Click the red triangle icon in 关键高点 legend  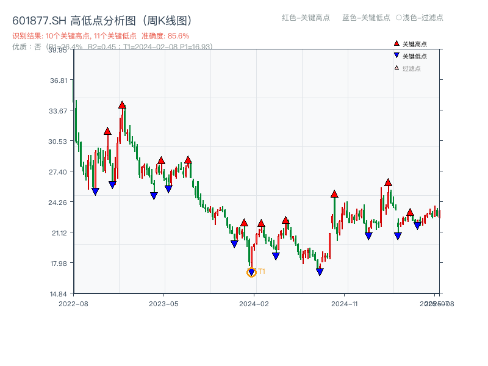tap(396, 43)
